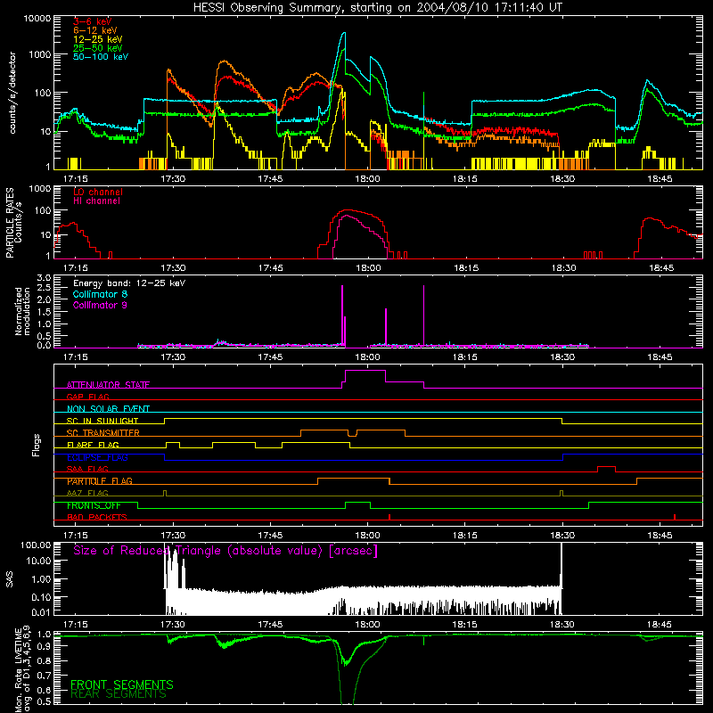The height and width of the screenshot is (713, 713).
Task: Click the 100.00 tick on SAS axis
Action: click(x=36, y=545)
